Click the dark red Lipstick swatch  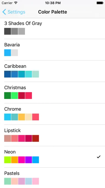(35, 138)
